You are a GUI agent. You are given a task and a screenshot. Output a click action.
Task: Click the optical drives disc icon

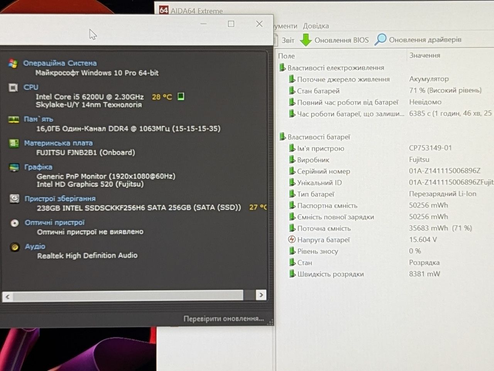[15, 223]
